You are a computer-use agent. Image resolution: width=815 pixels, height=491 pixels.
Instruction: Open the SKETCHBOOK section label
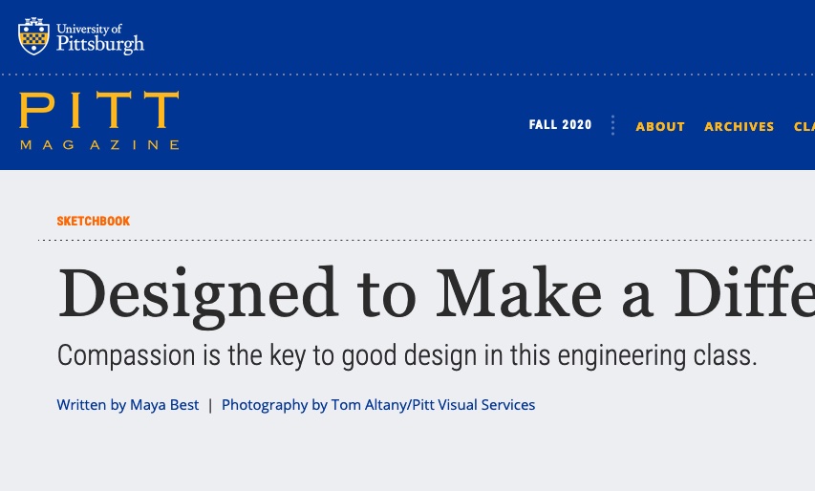coord(94,222)
